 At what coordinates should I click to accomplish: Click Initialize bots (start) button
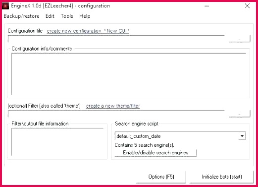point(222,177)
